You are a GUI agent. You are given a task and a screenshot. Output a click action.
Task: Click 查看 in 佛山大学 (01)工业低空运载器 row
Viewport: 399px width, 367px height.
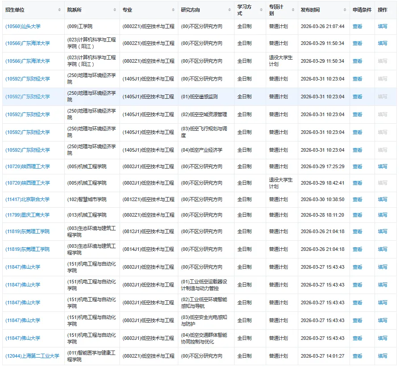[357, 285]
